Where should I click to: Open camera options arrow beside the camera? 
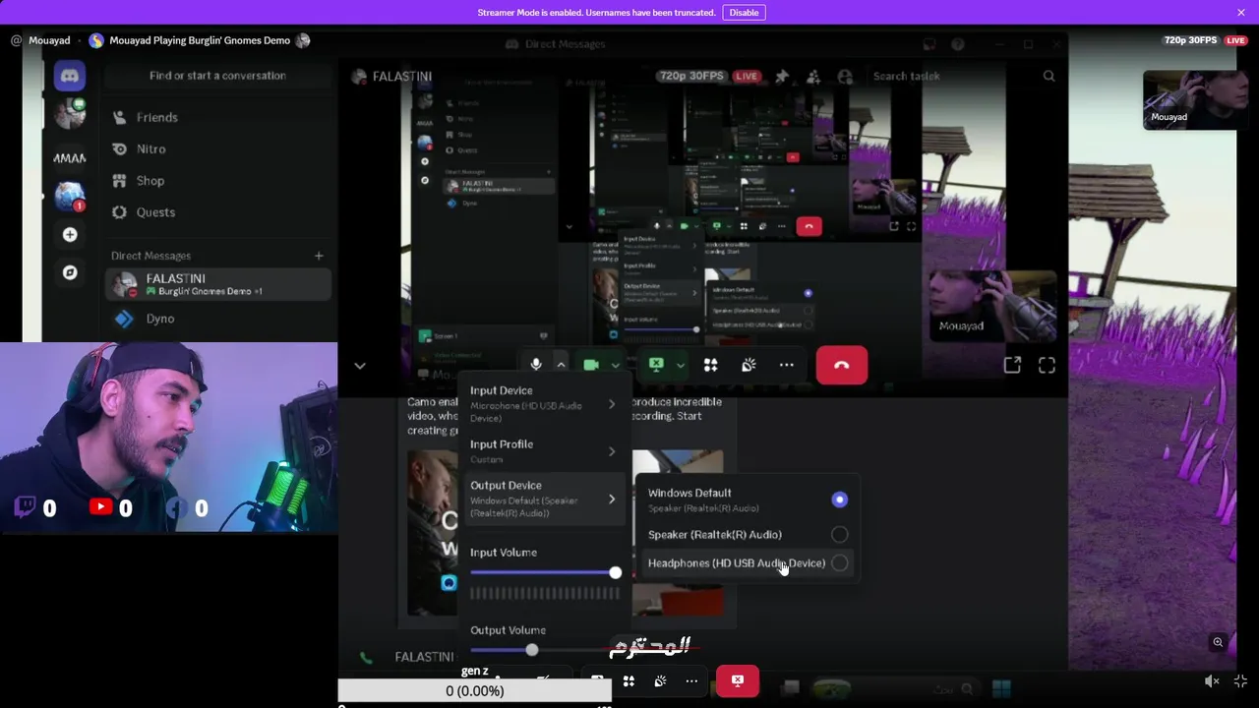[x=616, y=365]
